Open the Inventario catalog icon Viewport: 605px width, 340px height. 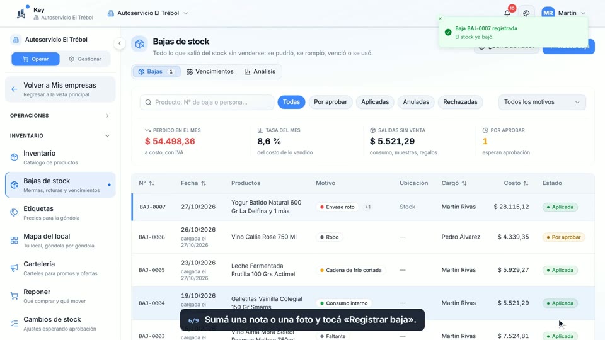(14, 157)
